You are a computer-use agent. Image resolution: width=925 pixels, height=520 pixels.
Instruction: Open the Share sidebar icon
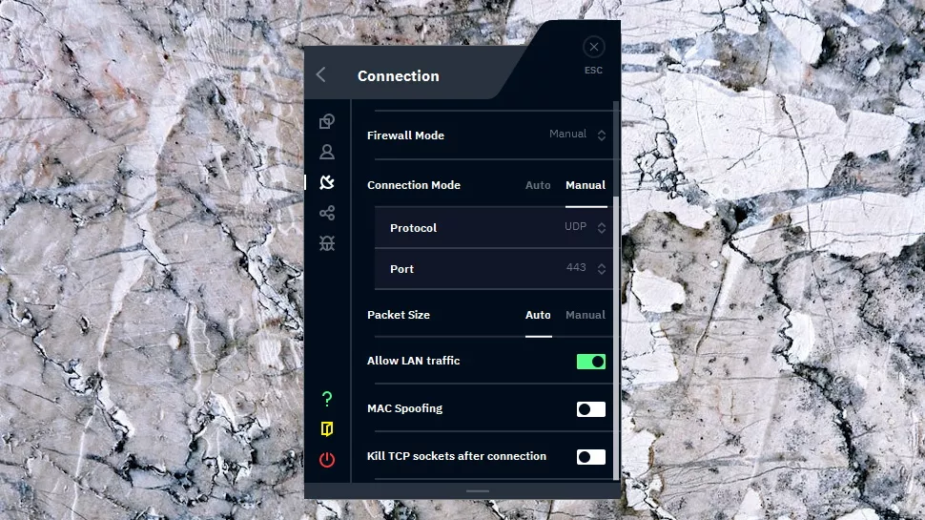(327, 213)
